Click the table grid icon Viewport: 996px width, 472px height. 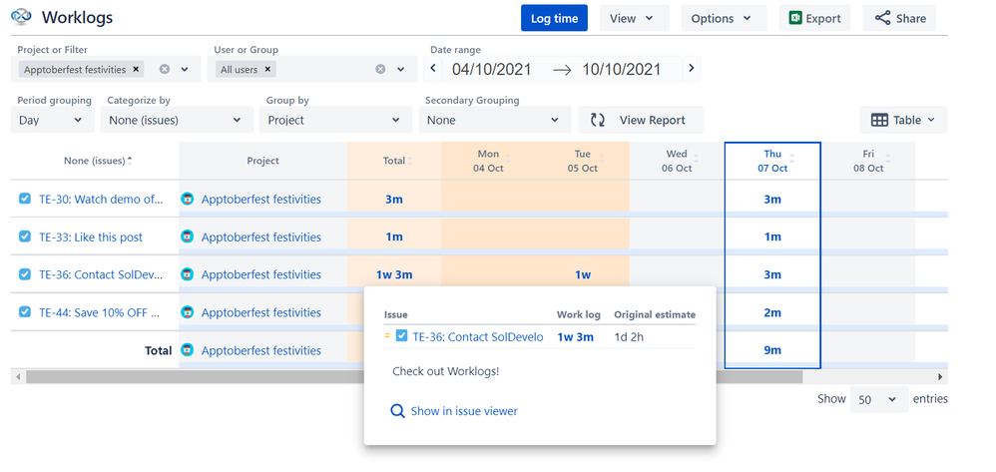pos(879,120)
